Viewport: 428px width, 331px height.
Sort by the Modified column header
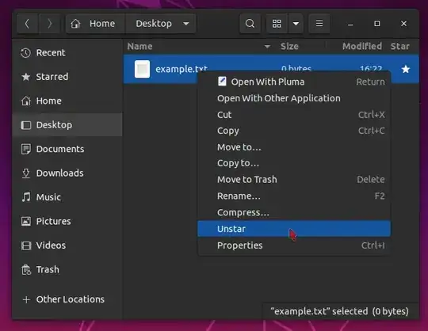click(362, 47)
